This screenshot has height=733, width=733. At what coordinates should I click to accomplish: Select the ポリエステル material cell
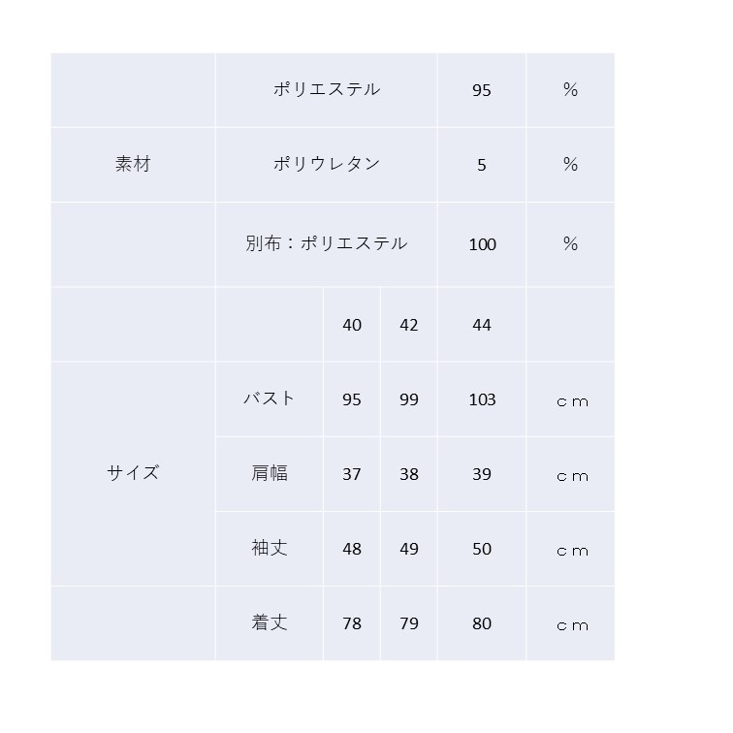coord(327,90)
